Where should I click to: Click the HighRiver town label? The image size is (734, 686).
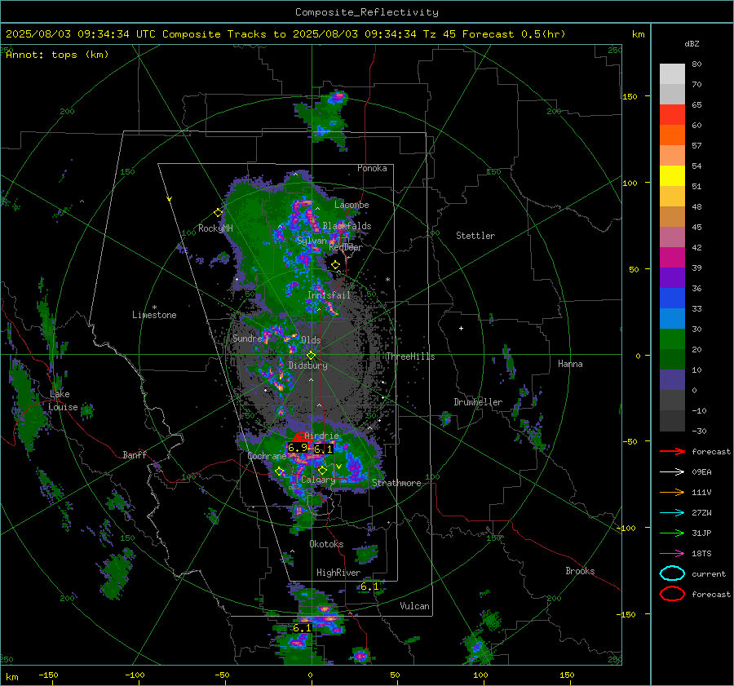(x=338, y=573)
